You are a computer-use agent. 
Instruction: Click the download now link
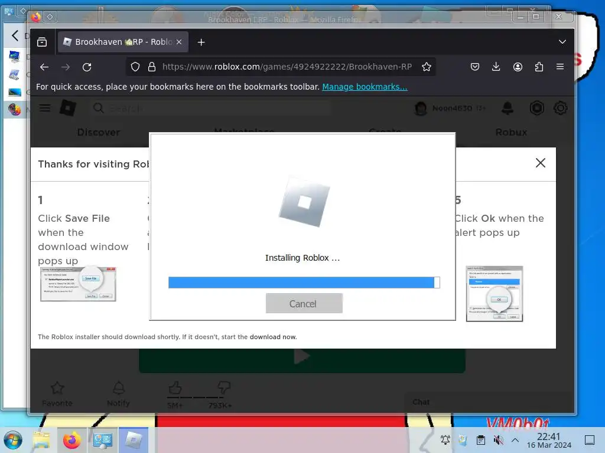[x=273, y=337]
